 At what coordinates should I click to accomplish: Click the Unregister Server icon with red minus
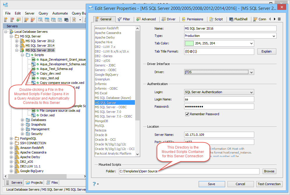(12, 19)
